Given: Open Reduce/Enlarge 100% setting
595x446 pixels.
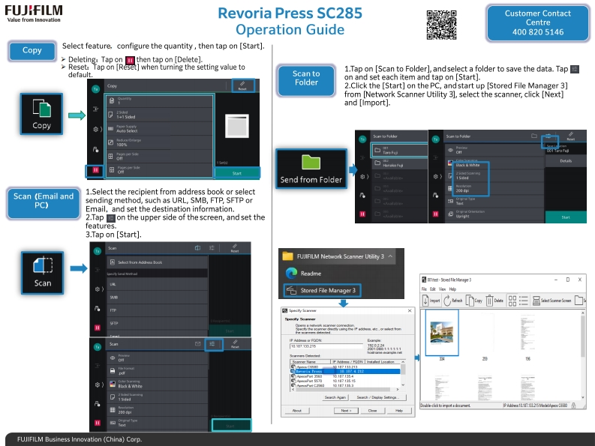Looking at the screenshot, I should pyautogui.click(x=159, y=142).
